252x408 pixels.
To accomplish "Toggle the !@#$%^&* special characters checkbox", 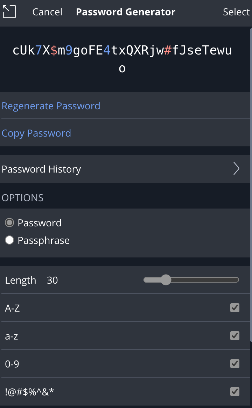I will pyautogui.click(x=235, y=391).
